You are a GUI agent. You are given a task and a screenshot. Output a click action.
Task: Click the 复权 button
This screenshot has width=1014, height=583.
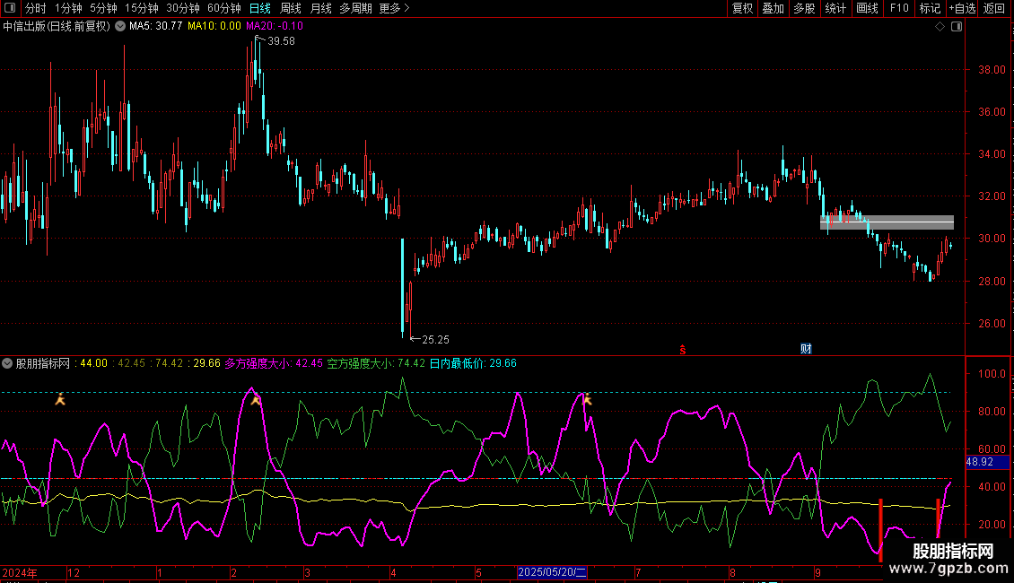click(742, 8)
